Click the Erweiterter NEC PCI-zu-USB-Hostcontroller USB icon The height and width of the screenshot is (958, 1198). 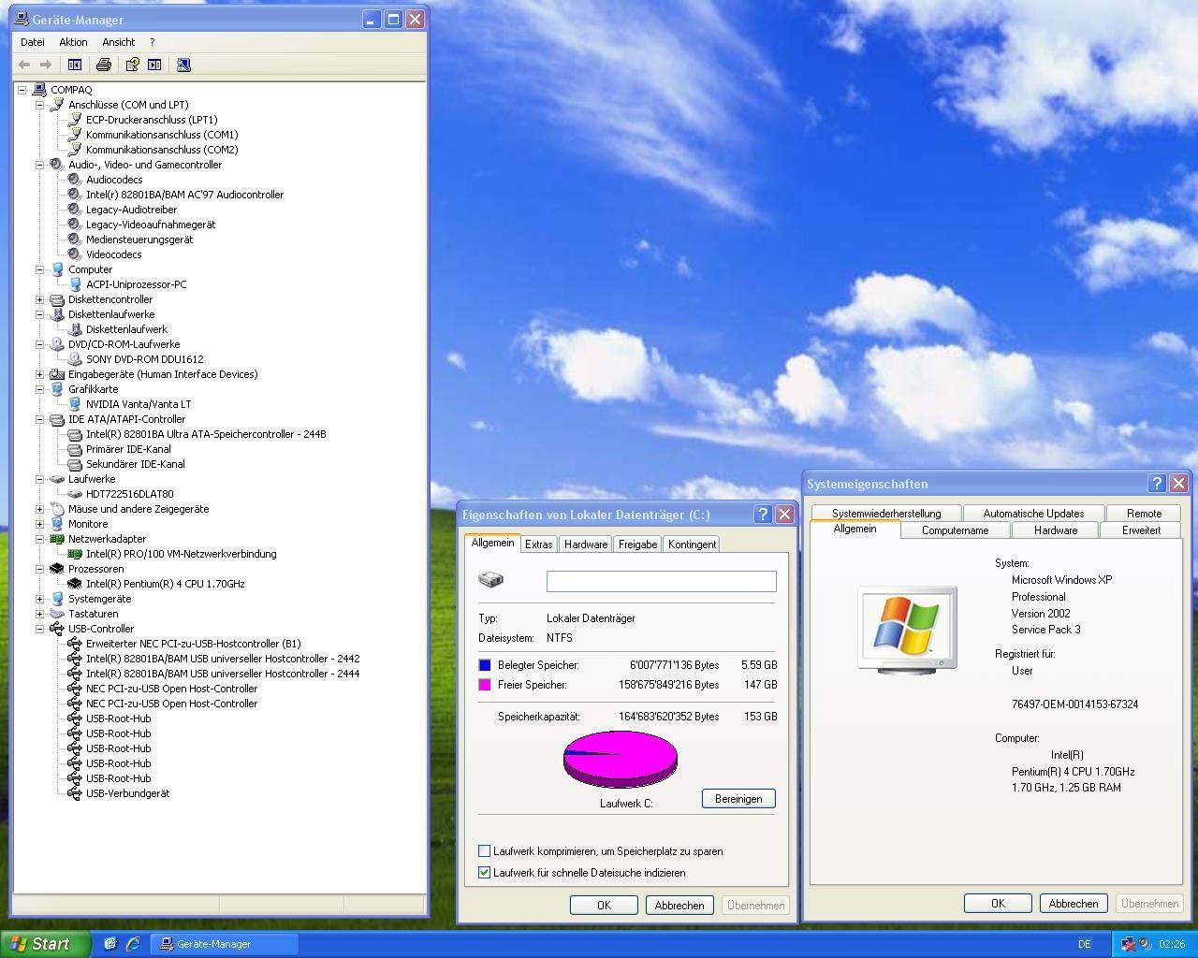[75, 644]
